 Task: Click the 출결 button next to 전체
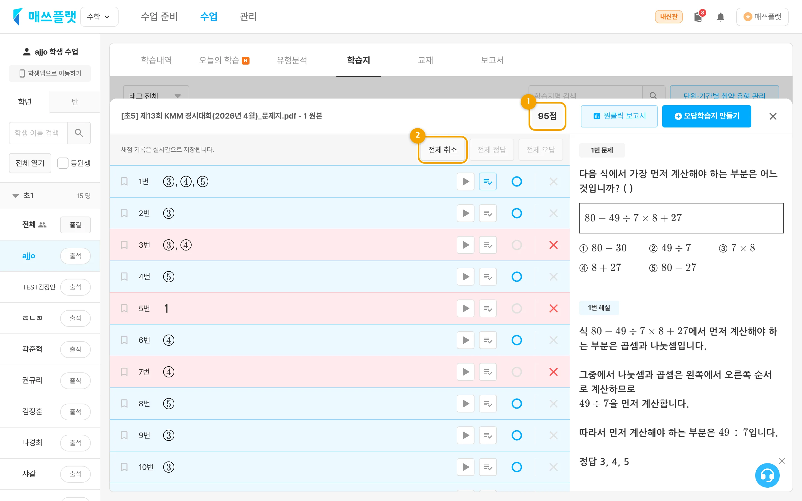[x=75, y=225]
